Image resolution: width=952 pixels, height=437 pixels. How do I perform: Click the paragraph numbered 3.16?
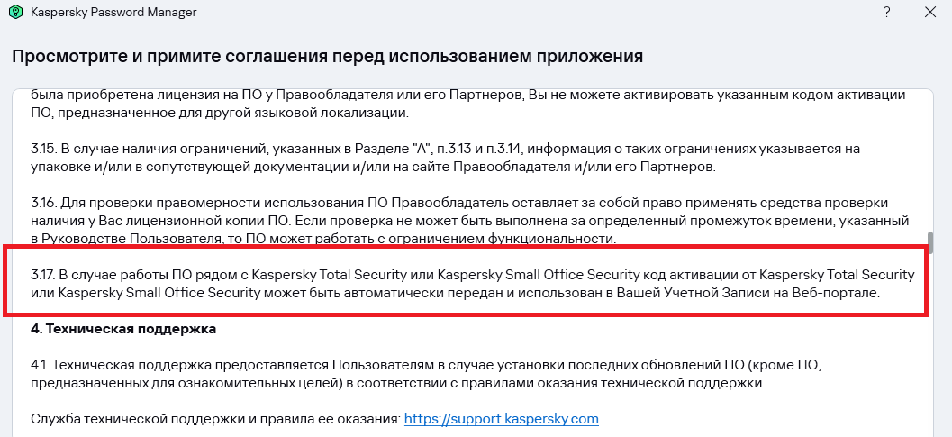click(x=470, y=221)
